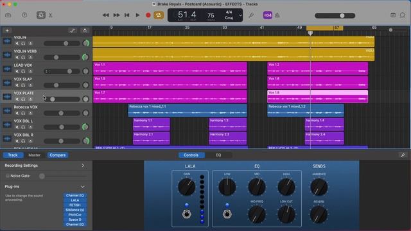411x231 pixels.
Task: Open the PitchCor plug-in slot
Action: click(x=75, y=215)
